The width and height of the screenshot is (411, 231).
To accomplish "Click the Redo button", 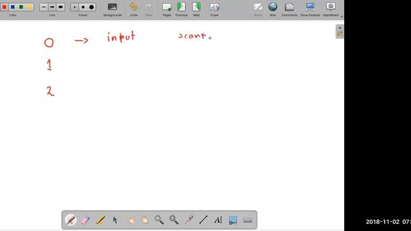I will 148,9.
